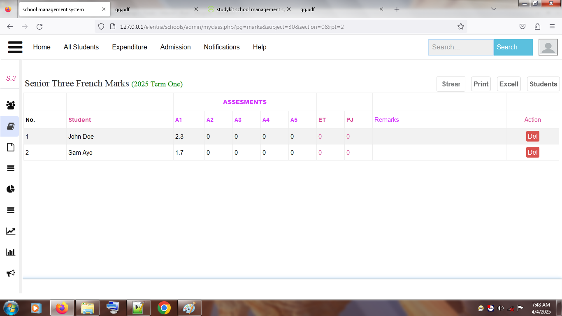Click the shield privacy protections icon
This screenshot has height=316, width=562.
[x=101, y=26]
